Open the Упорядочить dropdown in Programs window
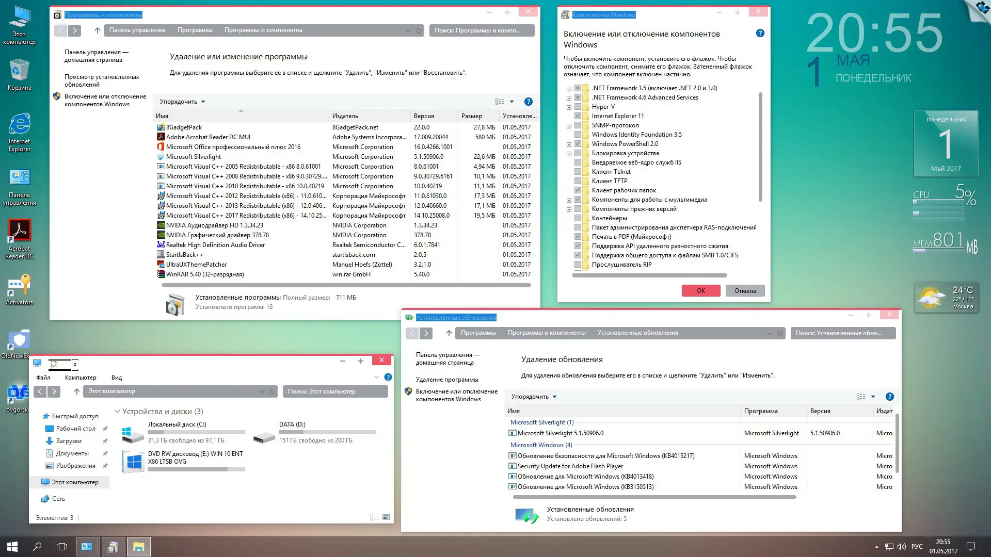This screenshot has width=991, height=557. click(182, 102)
